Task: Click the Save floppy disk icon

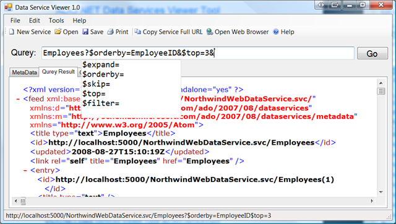Action: [85, 32]
